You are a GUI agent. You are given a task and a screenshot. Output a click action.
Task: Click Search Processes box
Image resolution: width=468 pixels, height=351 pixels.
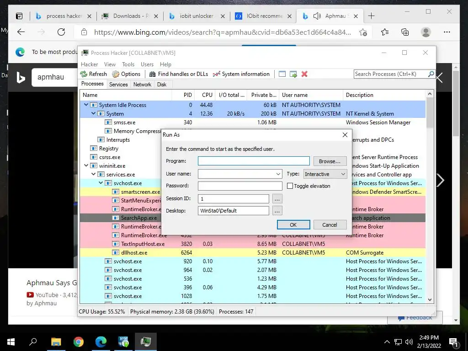[x=390, y=74]
